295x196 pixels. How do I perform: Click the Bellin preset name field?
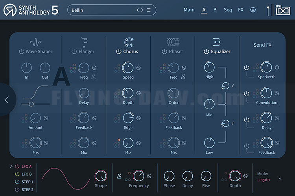coord(103,10)
